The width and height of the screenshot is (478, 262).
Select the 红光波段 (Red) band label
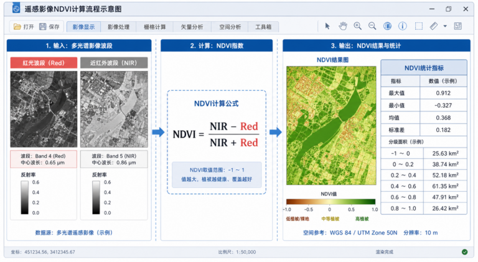click(x=44, y=63)
